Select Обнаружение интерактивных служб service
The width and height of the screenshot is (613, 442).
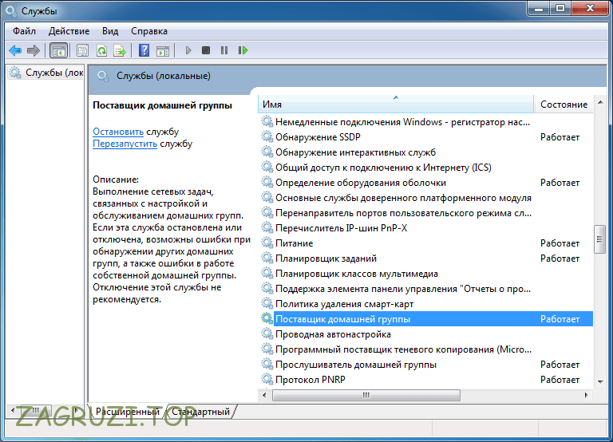click(x=355, y=152)
